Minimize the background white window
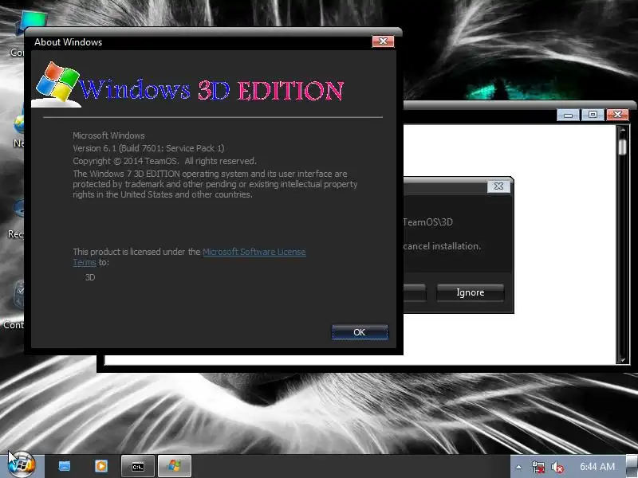This screenshot has height=478, width=638. (x=568, y=115)
